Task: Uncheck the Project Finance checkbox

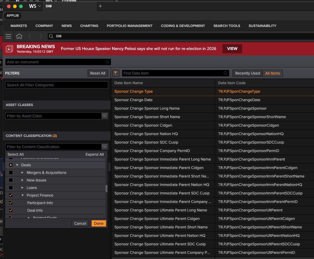Action: coord(11,195)
